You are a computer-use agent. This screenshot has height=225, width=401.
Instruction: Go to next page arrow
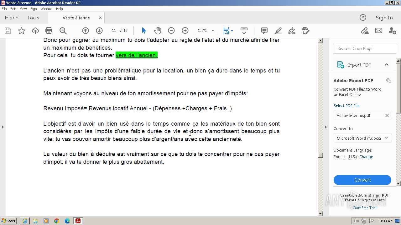pos(99,31)
